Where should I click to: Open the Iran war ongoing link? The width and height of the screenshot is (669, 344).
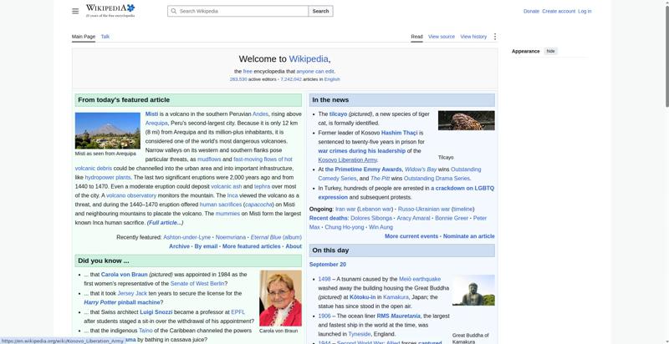pyautogui.click(x=345, y=209)
